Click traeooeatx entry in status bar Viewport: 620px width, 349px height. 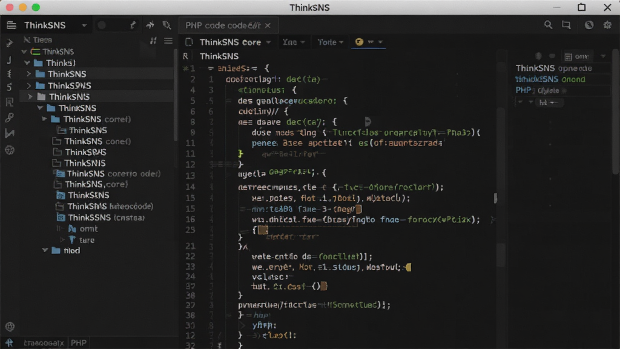pyautogui.click(x=44, y=343)
